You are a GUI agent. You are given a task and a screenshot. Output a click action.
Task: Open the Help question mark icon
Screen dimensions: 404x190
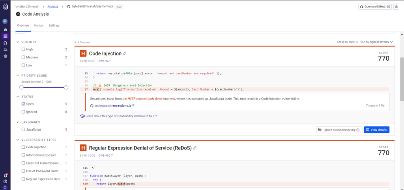6,181
